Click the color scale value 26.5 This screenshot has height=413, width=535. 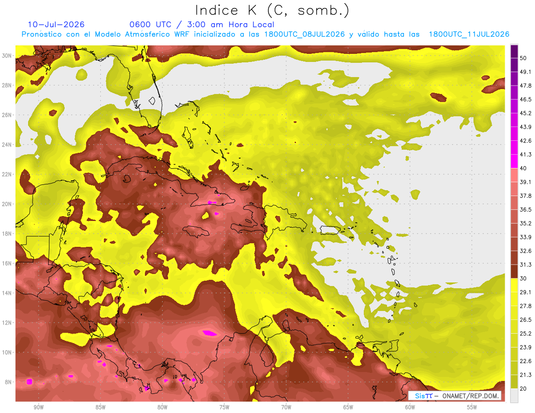526,320
